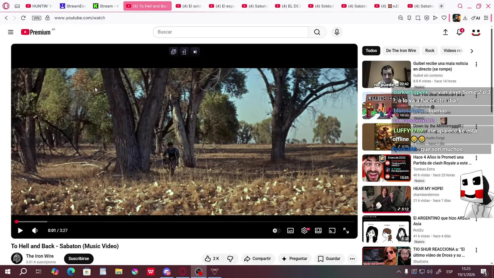Open the HEAR MY HOPE! video thumbnail
The image size is (494, 278).
pyautogui.click(x=386, y=199)
